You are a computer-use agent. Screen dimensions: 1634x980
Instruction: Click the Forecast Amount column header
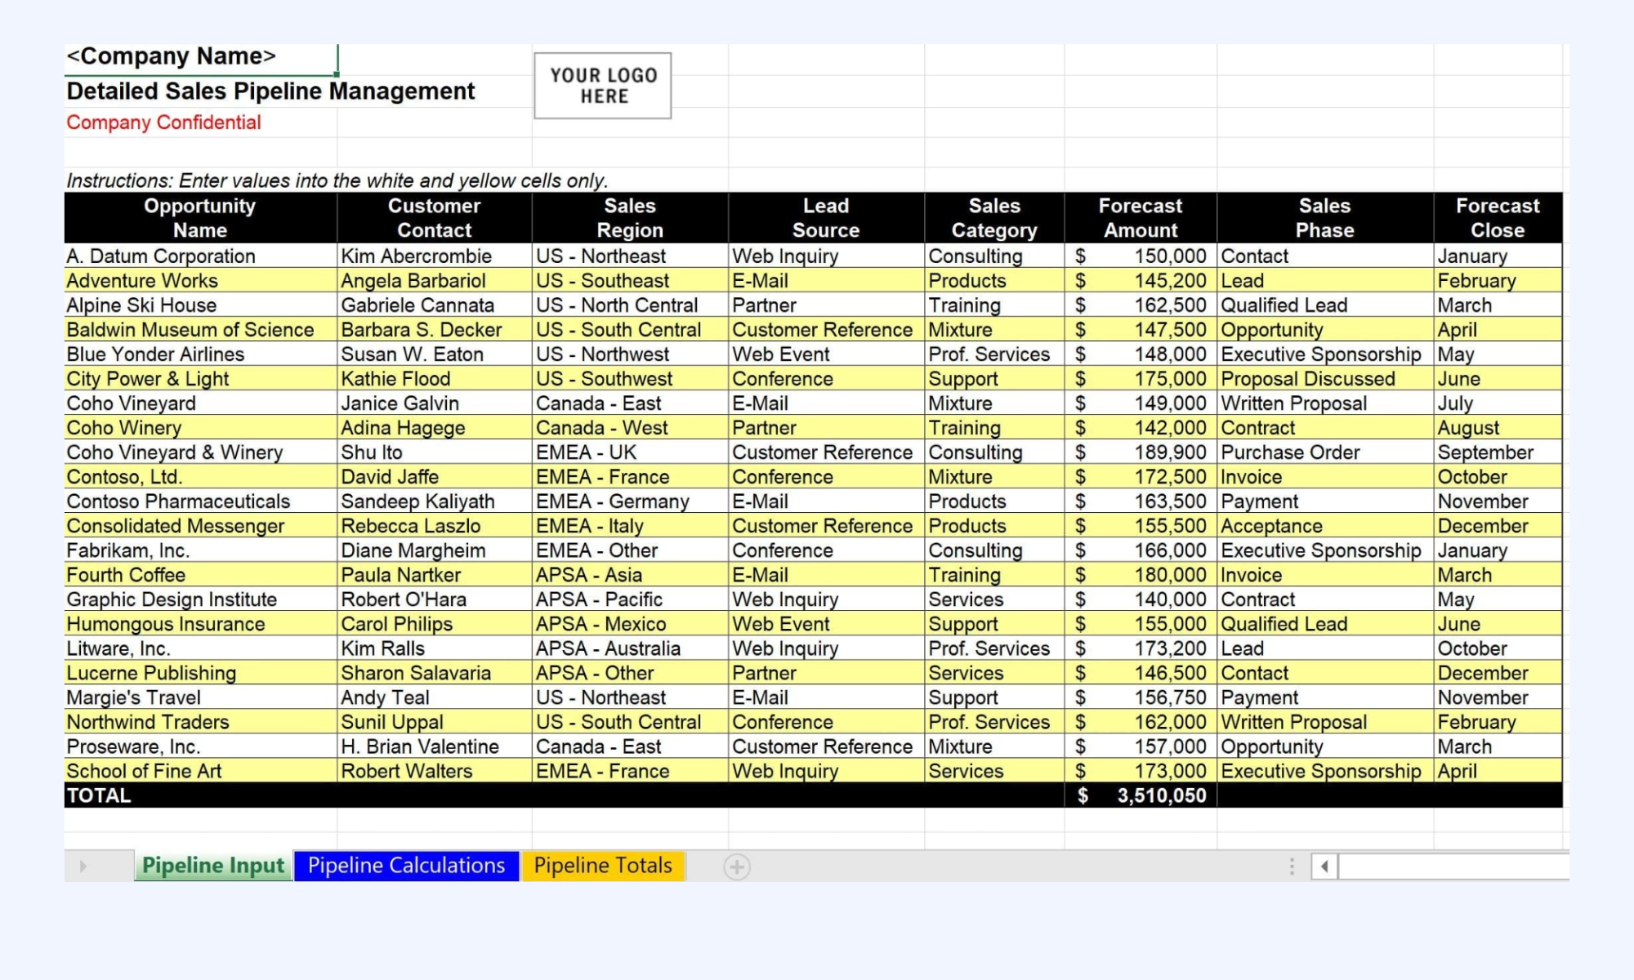point(1141,218)
